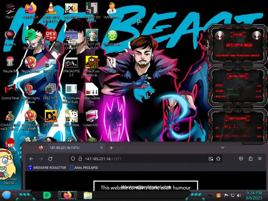Screen dimensions: 268x201
Task: Click the Java tray icon
Action: [219, 195]
